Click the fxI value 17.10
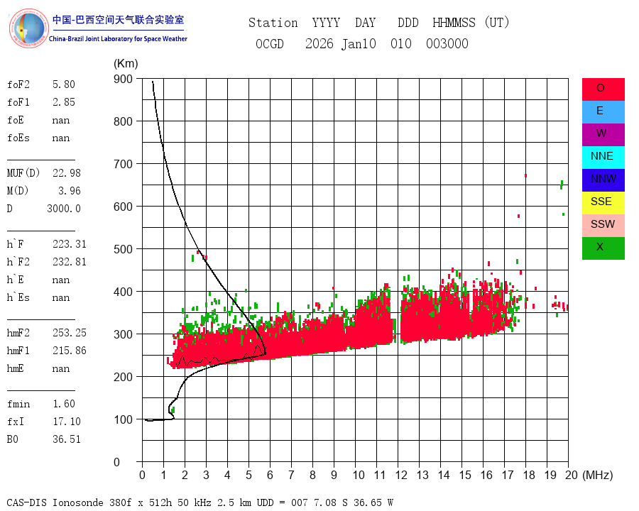The height and width of the screenshot is (511, 639). coord(67,422)
